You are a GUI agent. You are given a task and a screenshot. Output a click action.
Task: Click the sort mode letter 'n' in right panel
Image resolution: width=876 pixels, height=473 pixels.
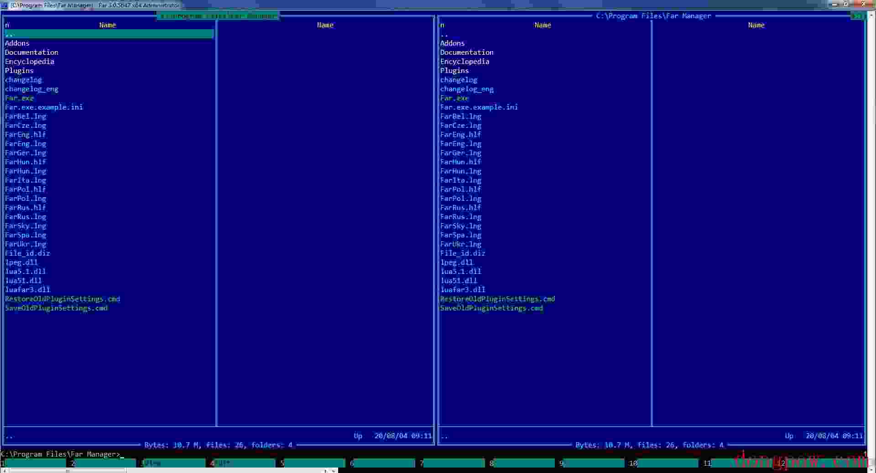click(442, 25)
